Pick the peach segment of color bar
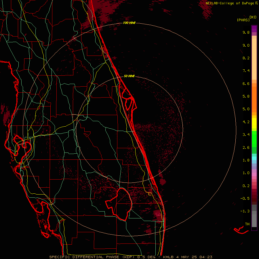 (x=254, y=60)
